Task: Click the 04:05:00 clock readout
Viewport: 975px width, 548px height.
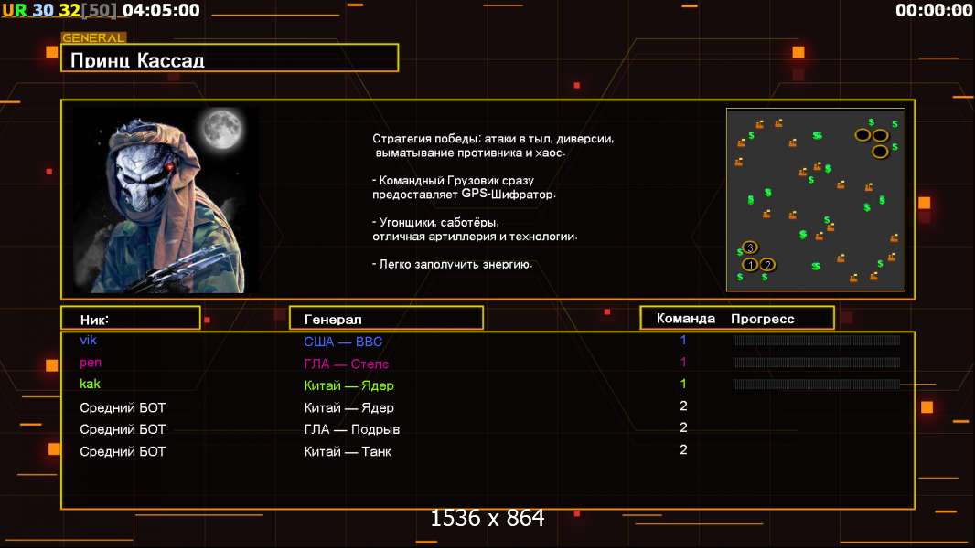Action: coord(161,11)
